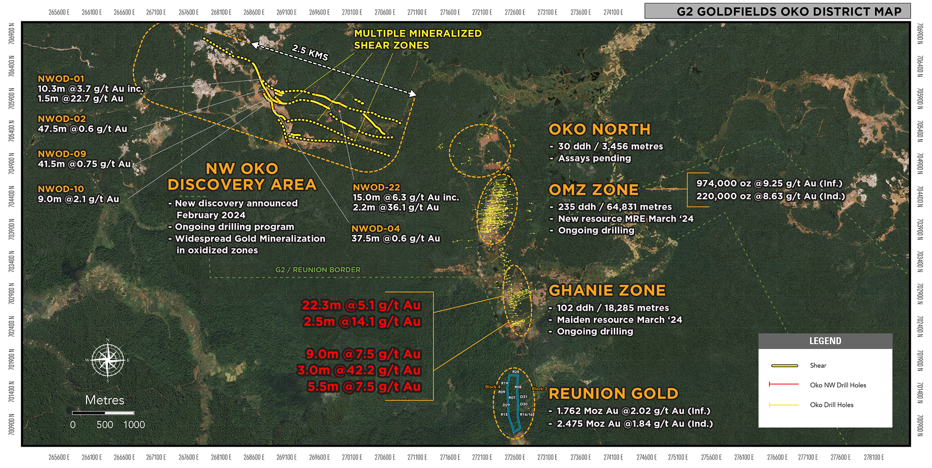
Task: Click 'New discovery announced February 2024' bullet
Action: click(233, 209)
